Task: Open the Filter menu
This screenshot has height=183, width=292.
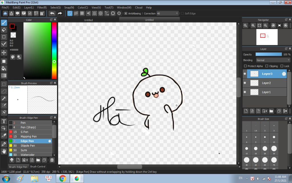Action: (x=42, y=7)
